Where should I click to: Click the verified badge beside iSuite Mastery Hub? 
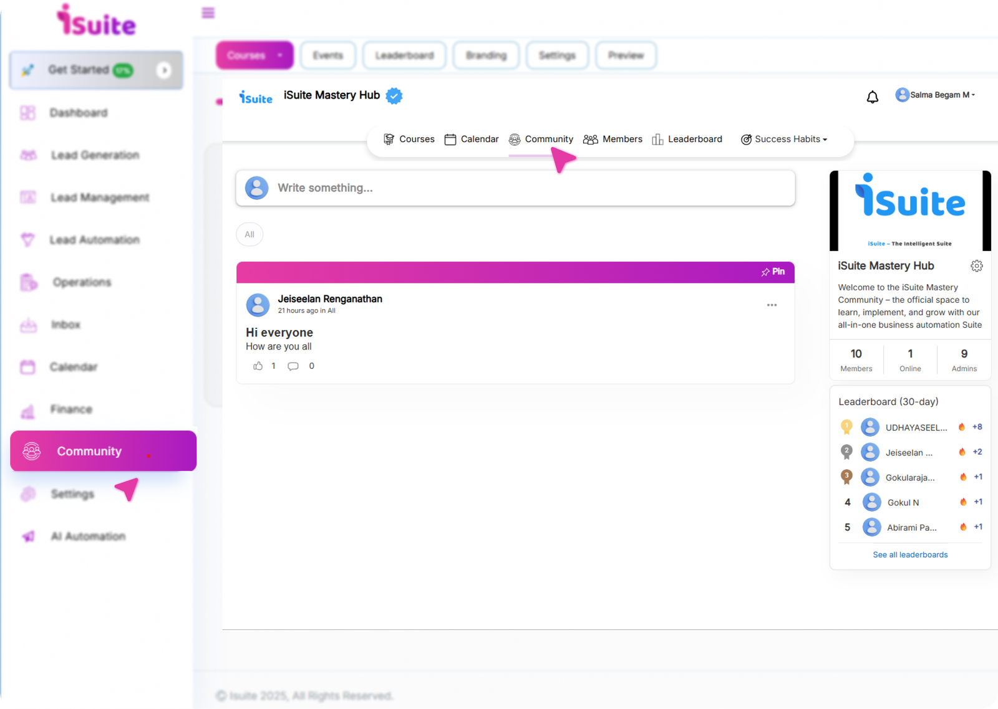point(394,96)
